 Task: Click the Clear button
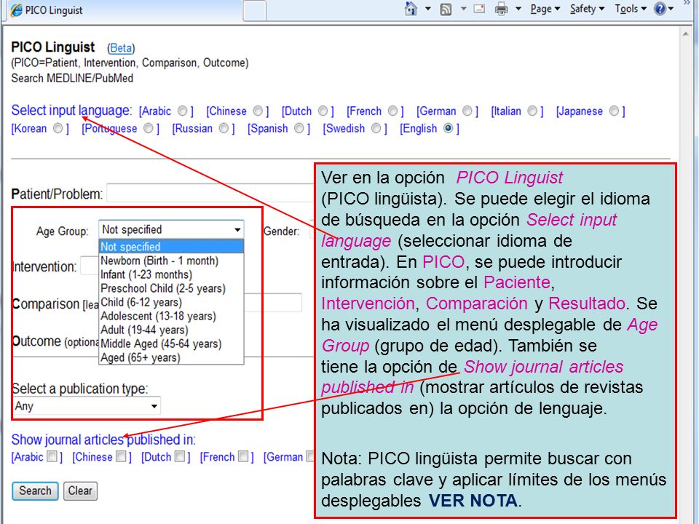pyautogui.click(x=80, y=491)
